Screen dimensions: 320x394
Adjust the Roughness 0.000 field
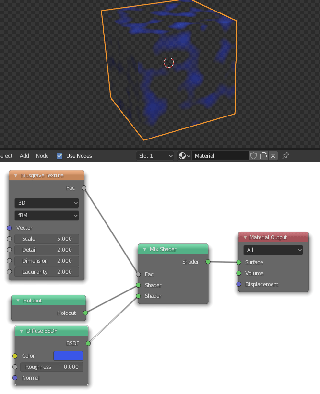51,367
